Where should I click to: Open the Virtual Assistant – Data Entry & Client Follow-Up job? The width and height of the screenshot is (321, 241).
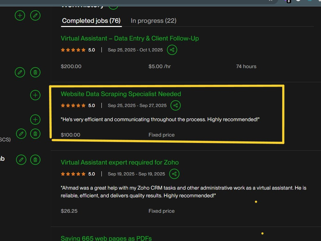click(x=130, y=38)
